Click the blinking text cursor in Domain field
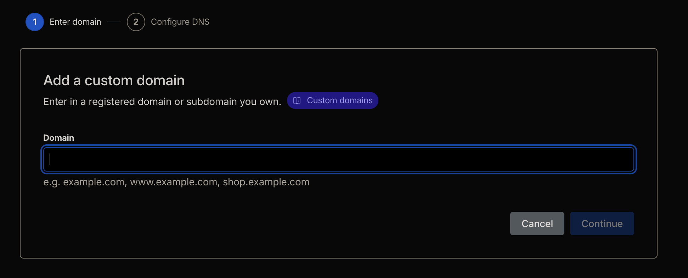 tap(50, 160)
